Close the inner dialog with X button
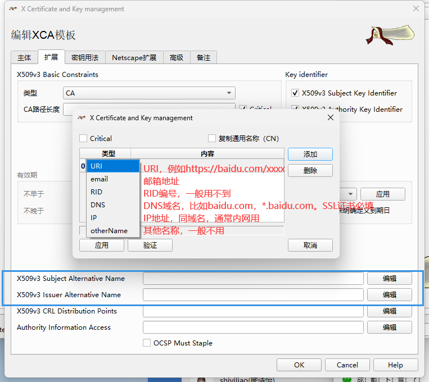429x382 pixels. [x=330, y=118]
